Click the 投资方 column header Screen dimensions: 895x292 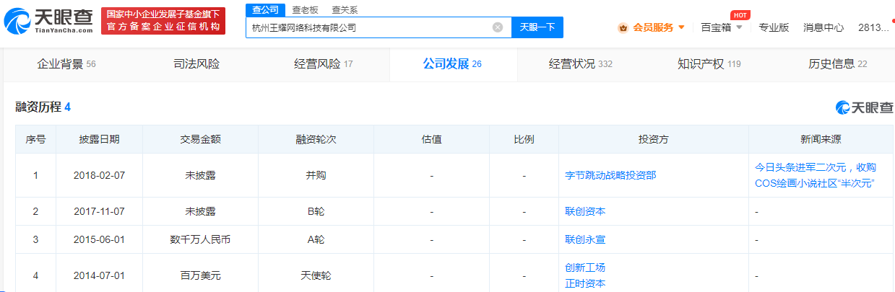click(653, 139)
